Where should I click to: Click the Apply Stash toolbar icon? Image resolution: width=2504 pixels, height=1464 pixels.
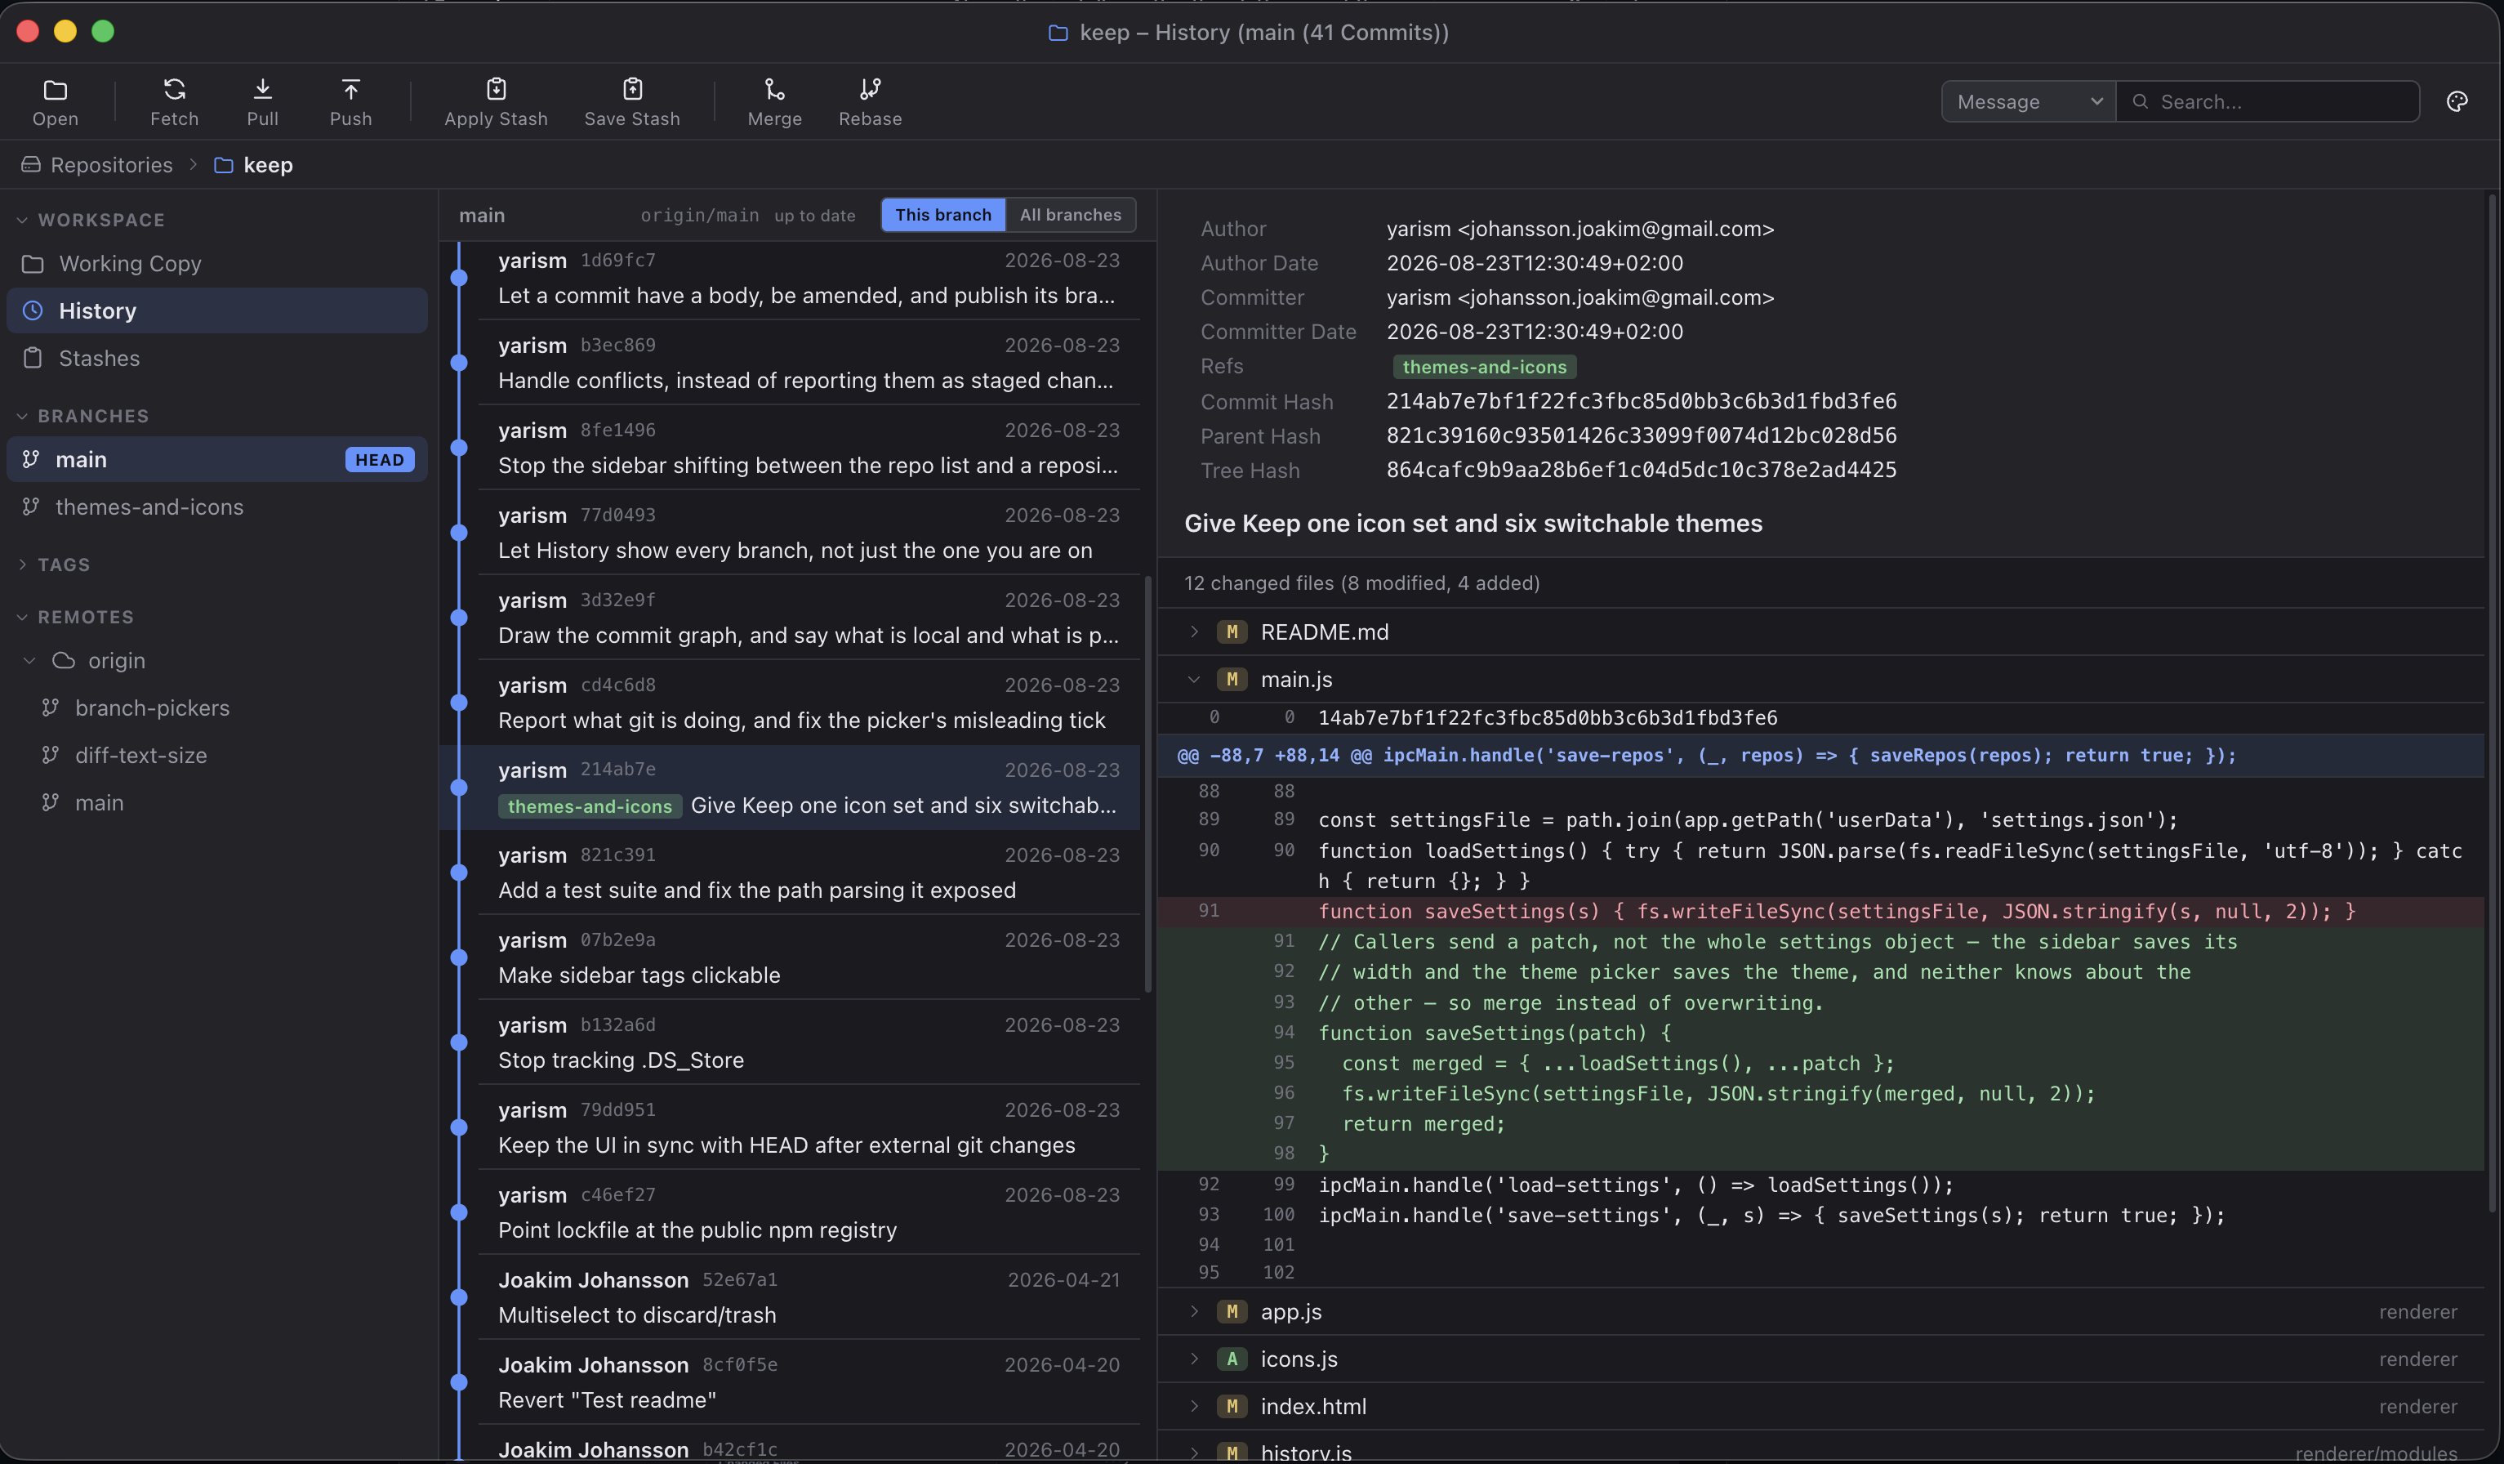[496, 89]
